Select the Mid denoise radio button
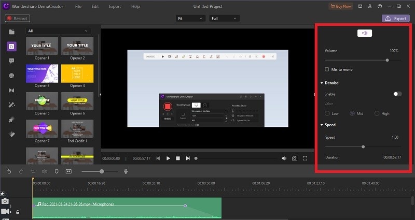 pyautogui.click(x=352, y=113)
